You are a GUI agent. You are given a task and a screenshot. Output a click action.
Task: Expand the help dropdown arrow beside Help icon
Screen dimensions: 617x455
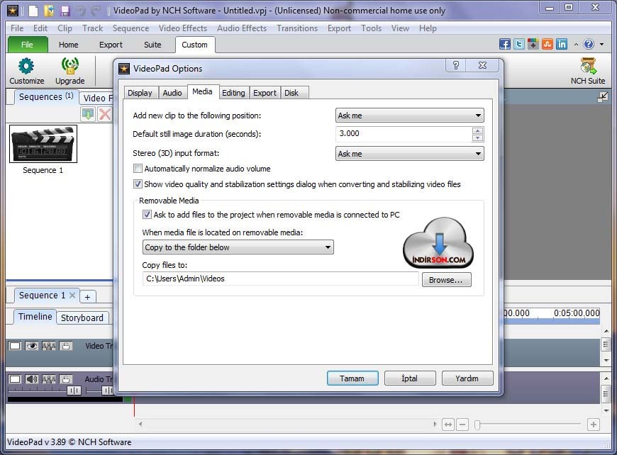pyautogui.click(x=601, y=45)
